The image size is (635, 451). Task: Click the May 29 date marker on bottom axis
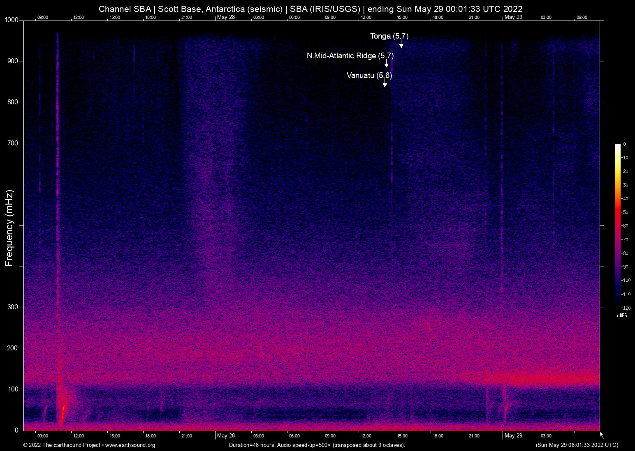513,436
